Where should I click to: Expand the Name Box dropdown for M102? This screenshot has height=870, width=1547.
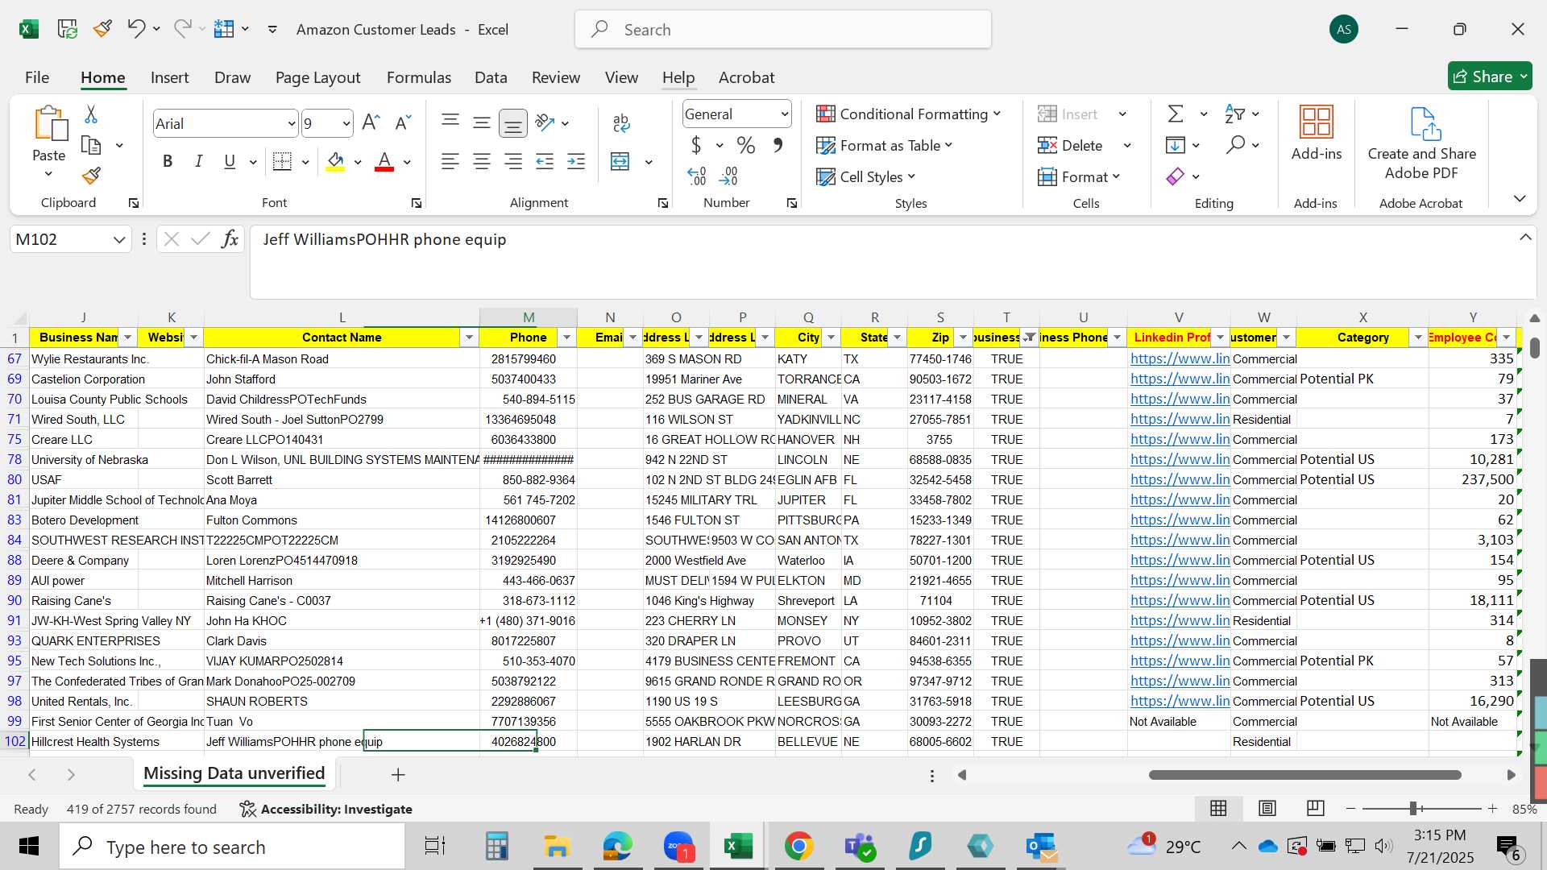point(119,239)
